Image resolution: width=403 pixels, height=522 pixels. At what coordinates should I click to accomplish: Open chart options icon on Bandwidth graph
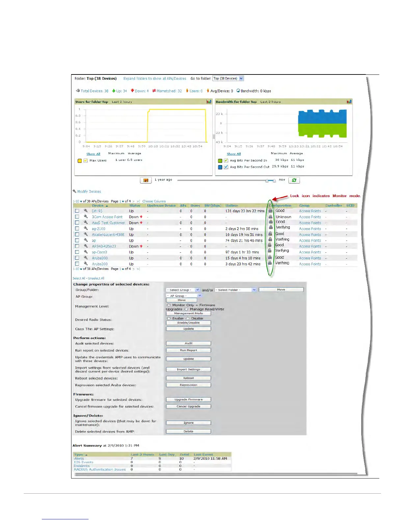click(349, 101)
